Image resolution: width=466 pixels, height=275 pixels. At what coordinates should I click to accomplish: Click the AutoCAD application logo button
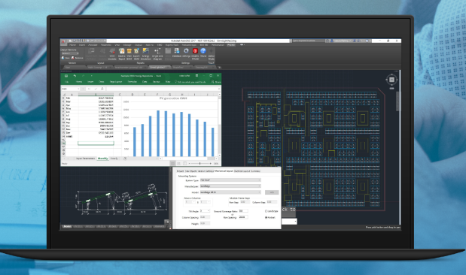click(63, 42)
